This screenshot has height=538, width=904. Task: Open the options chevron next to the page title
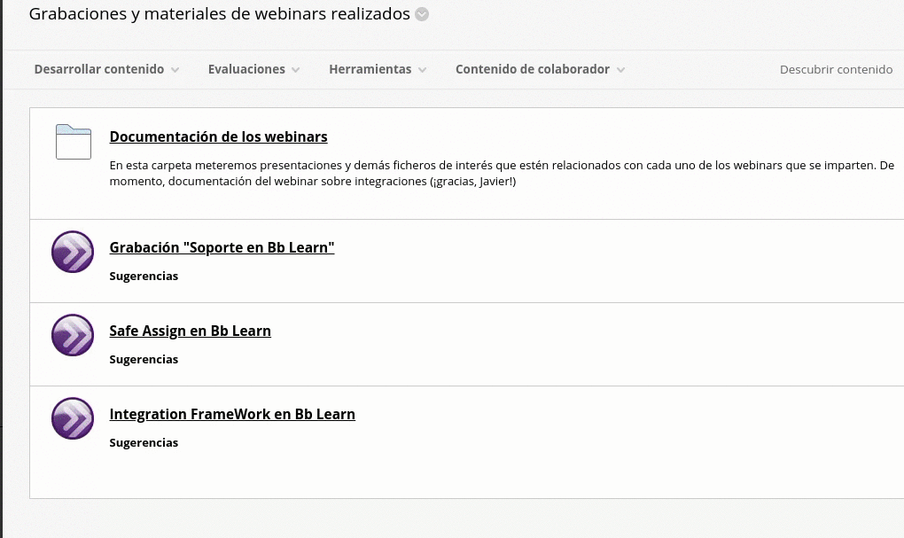coord(422,14)
